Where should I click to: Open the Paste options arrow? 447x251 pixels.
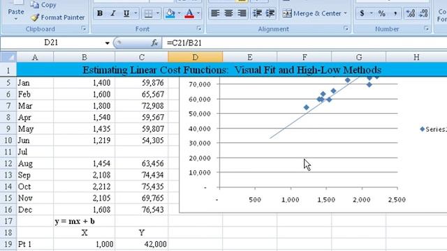coord(15,19)
